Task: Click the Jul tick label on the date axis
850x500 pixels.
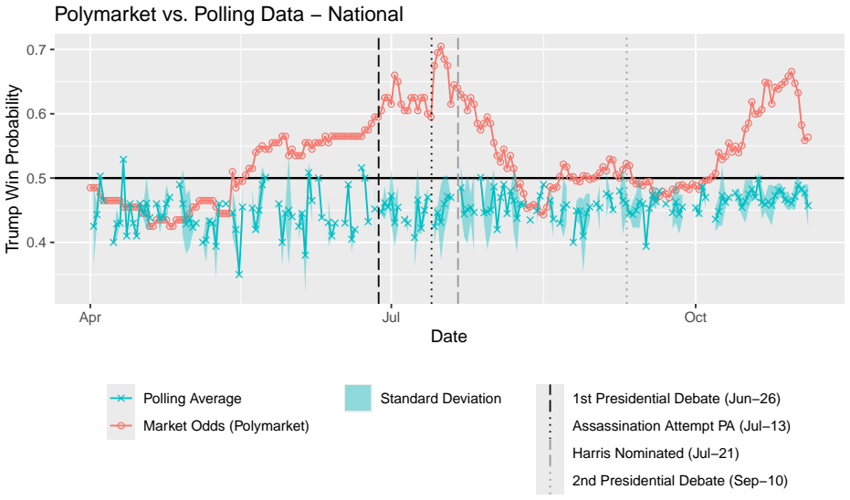Action: click(391, 317)
